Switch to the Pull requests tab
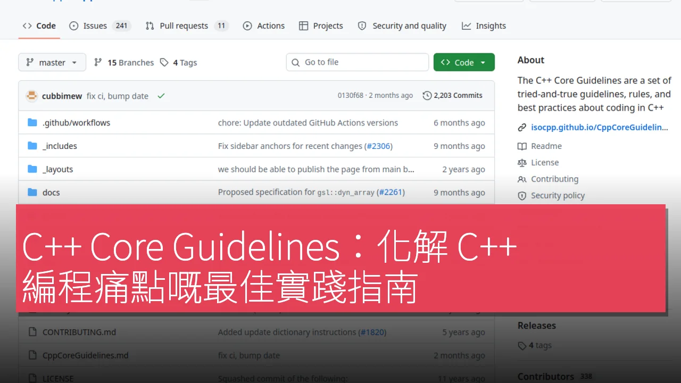Image resolution: width=681 pixels, height=383 pixels. click(187, 26)
